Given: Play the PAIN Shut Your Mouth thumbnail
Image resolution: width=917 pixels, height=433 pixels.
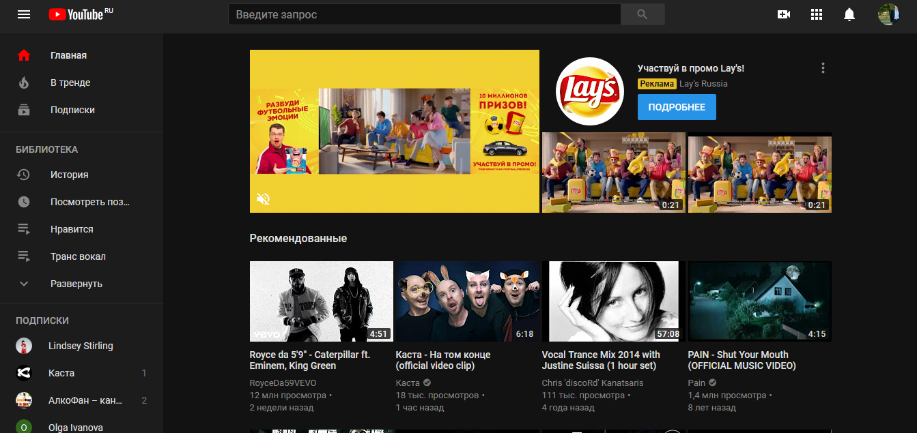Looking at the screenshot, I should (760, 301).
